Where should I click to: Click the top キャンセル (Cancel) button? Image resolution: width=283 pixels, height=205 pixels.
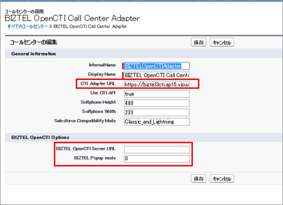[222, 42]
